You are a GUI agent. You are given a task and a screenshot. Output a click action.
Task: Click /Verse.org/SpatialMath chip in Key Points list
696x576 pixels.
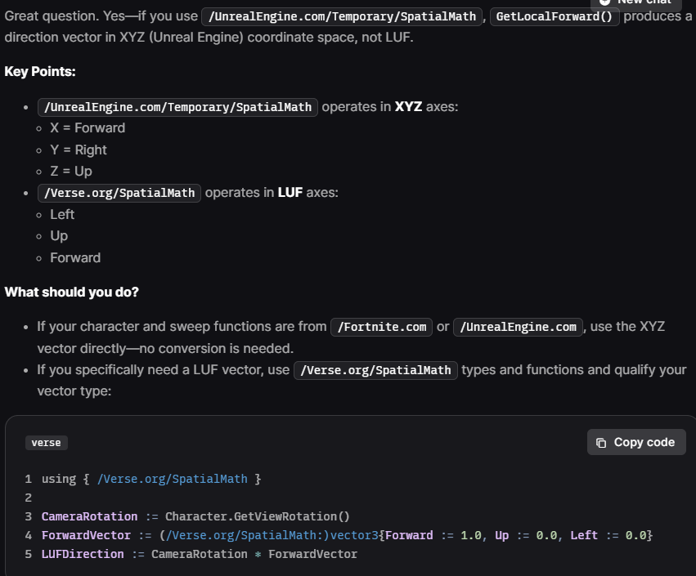click(x=119, y=194)
